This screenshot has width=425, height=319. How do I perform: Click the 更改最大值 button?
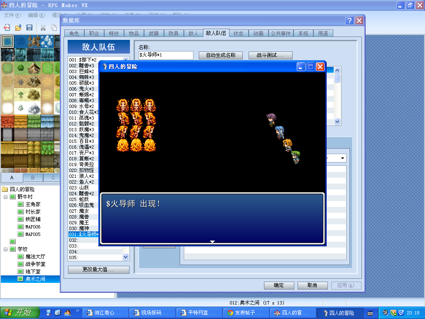[x=99, y=269]
